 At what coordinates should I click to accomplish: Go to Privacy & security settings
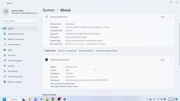[x=20, y=77]
